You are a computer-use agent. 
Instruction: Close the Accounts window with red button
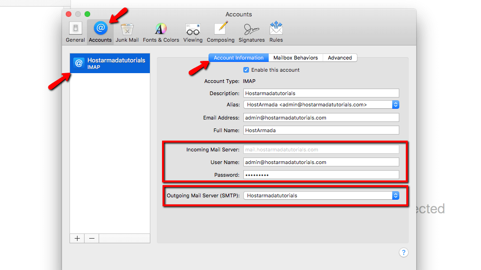tap(69, 14)
